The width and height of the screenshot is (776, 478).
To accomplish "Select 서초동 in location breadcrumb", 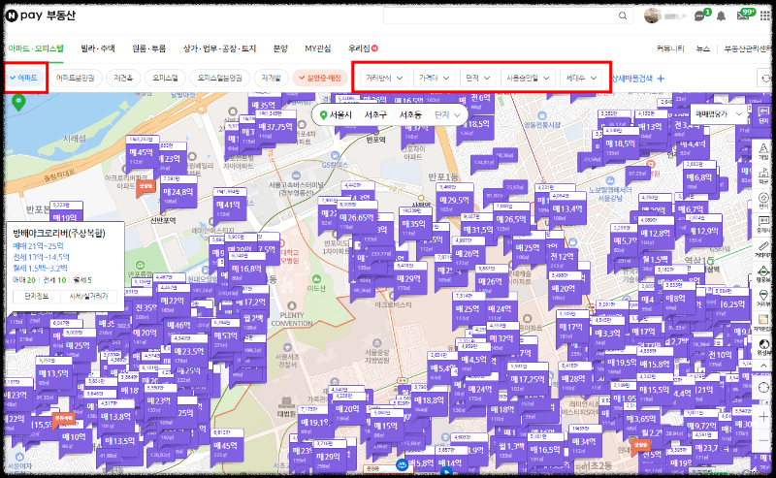I will pyautogui.click(x=410, y=114).
